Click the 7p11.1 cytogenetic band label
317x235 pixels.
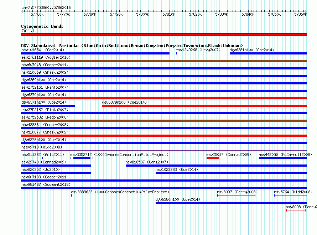28,31
